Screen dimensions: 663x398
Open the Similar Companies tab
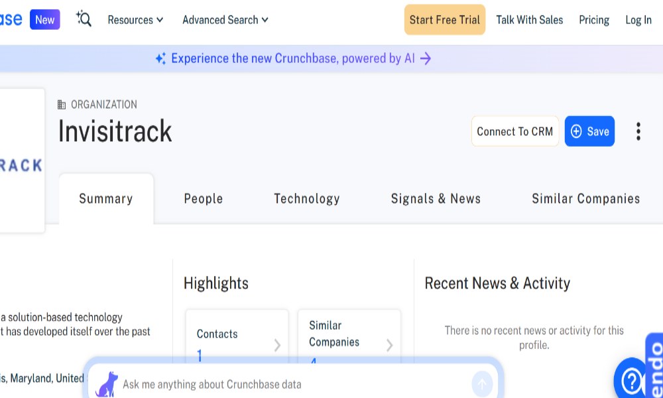click(585, 198)
